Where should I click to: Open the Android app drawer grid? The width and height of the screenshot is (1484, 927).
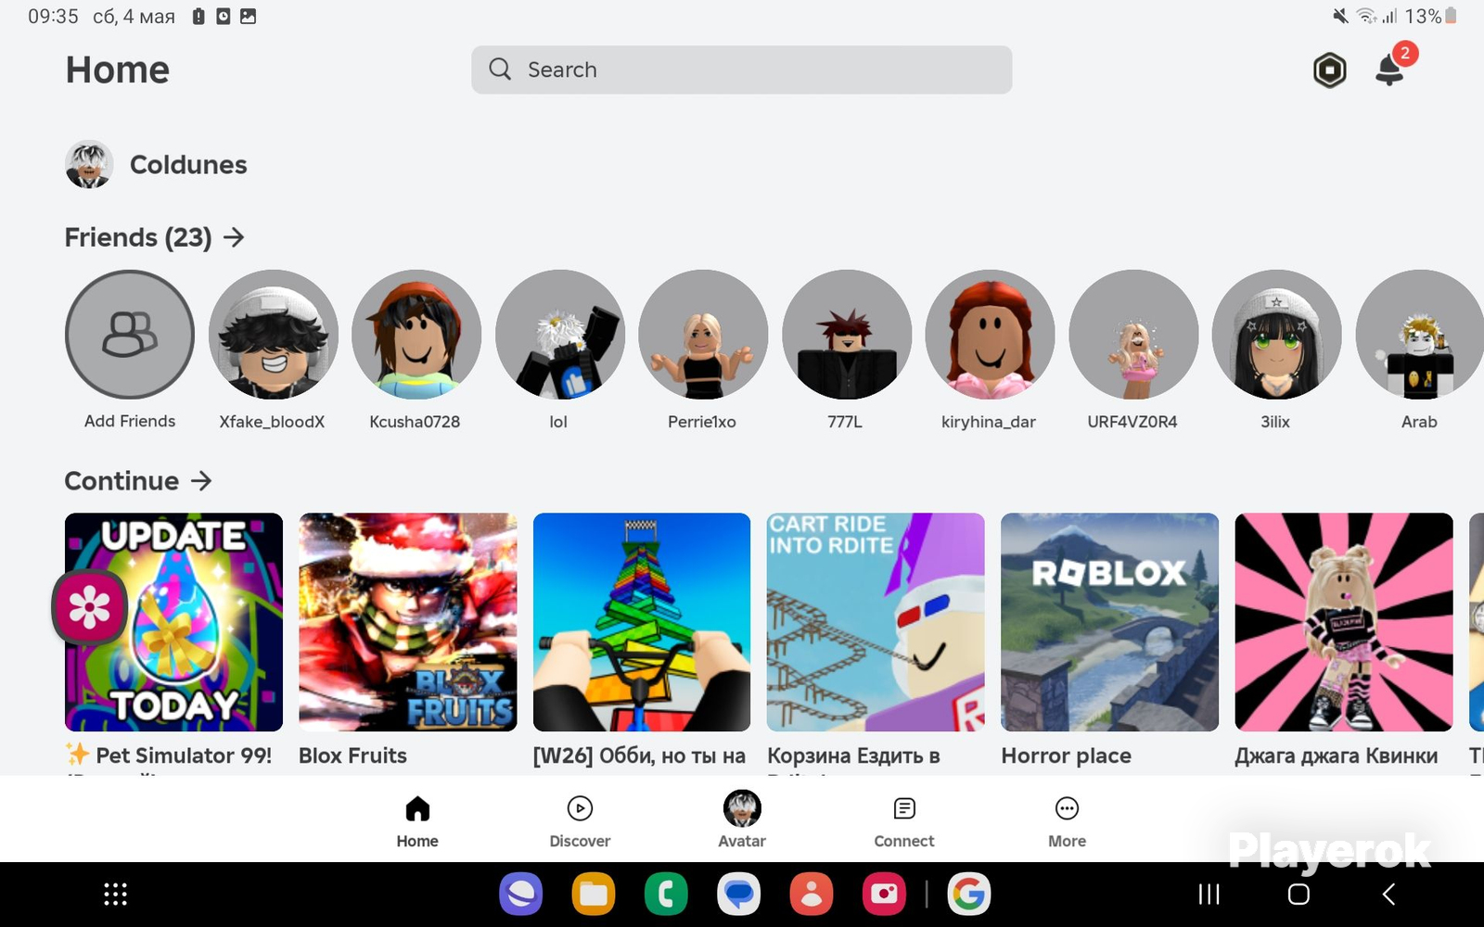tap(115, 895)
